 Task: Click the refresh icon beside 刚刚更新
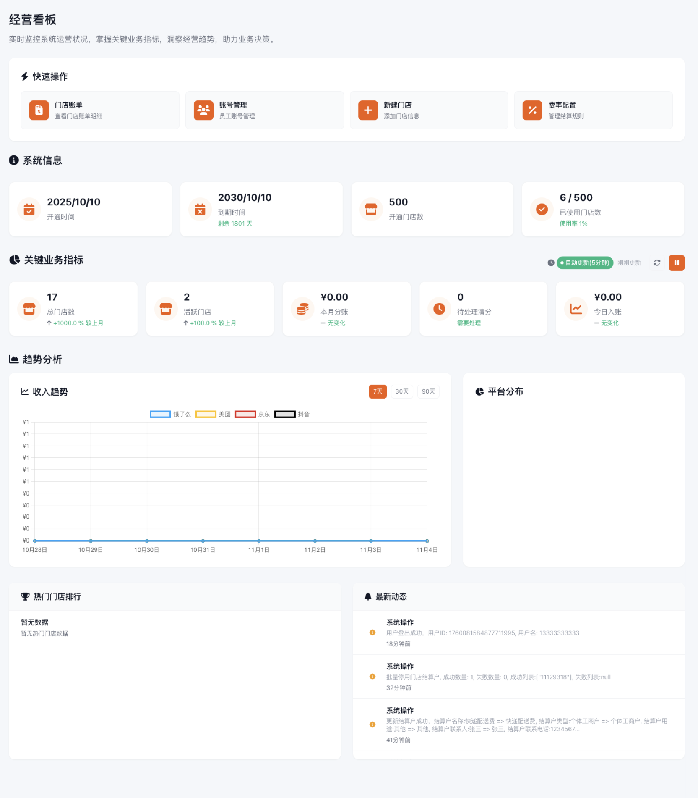(657, 263)
